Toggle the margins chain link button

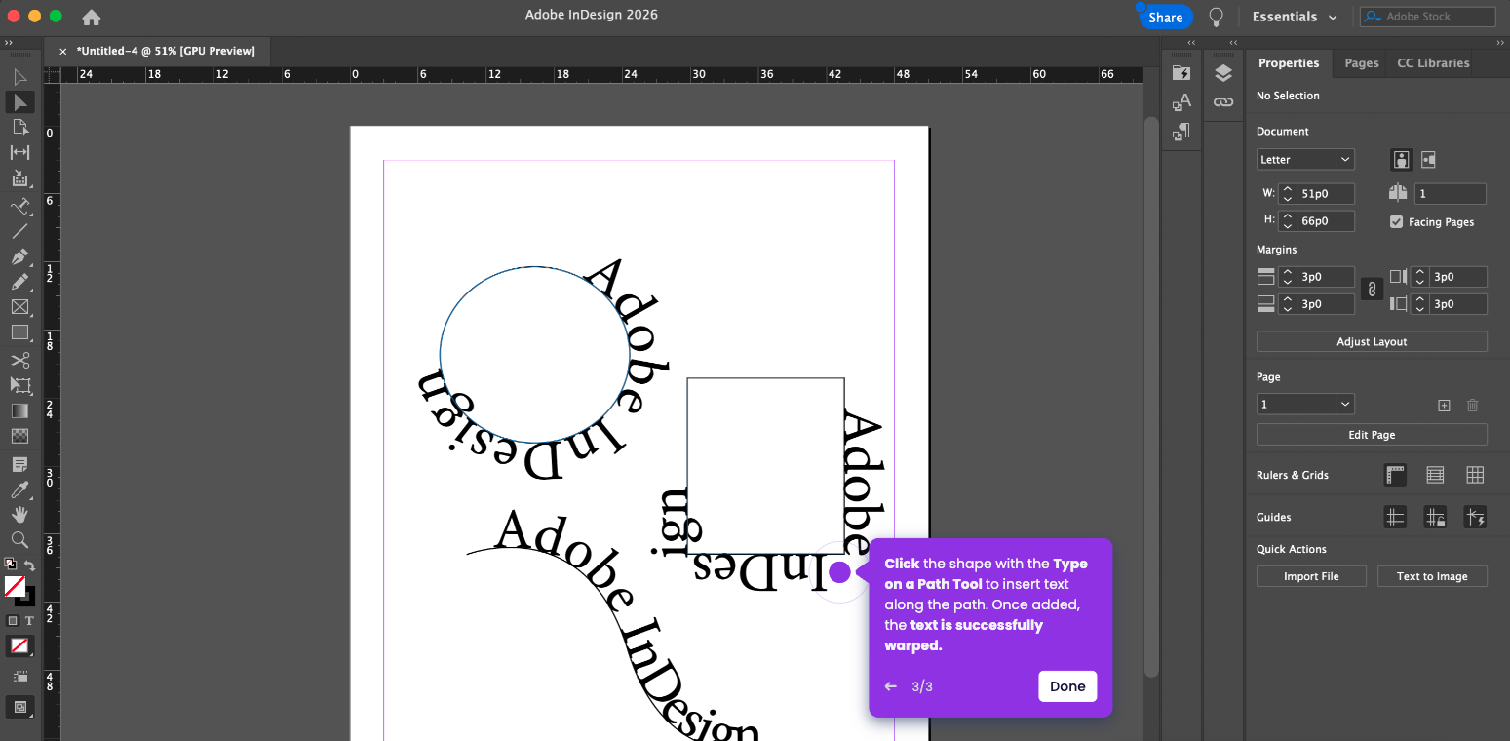(x=1372, y=290)
